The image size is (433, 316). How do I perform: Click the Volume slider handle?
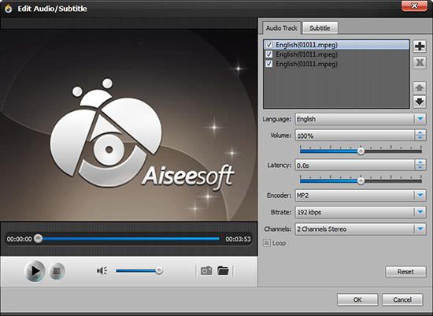pyautogui.click(x=361, y=151)
